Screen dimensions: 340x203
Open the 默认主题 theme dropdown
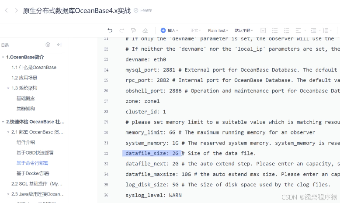(x=244, y=31)
